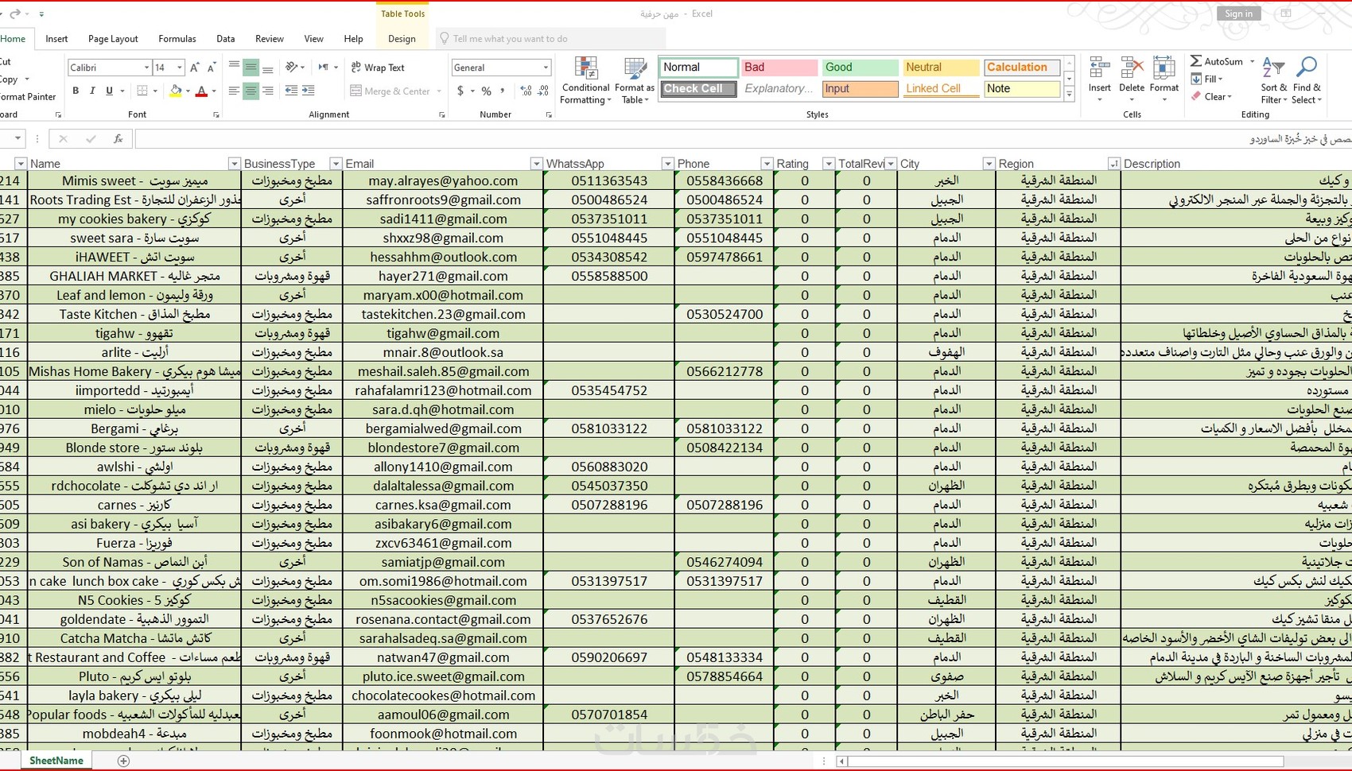The height and width of the screenshot is (771, 1352).
Task: Open the City column filter dropdown
Action: (x=989, y=164)
